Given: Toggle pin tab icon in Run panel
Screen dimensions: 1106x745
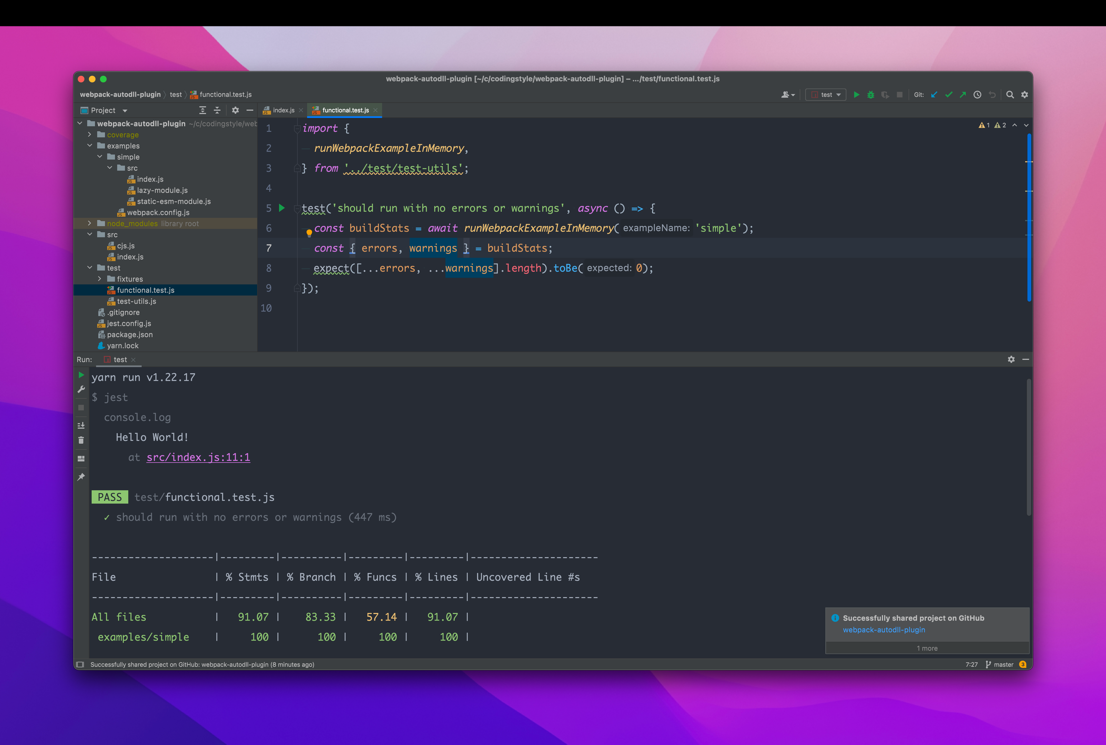Looking at the screenshot, I should pos(81,477).
